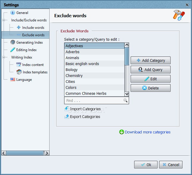Click tree panel scroll left arrow
The image size is (192, 175).
4,153
